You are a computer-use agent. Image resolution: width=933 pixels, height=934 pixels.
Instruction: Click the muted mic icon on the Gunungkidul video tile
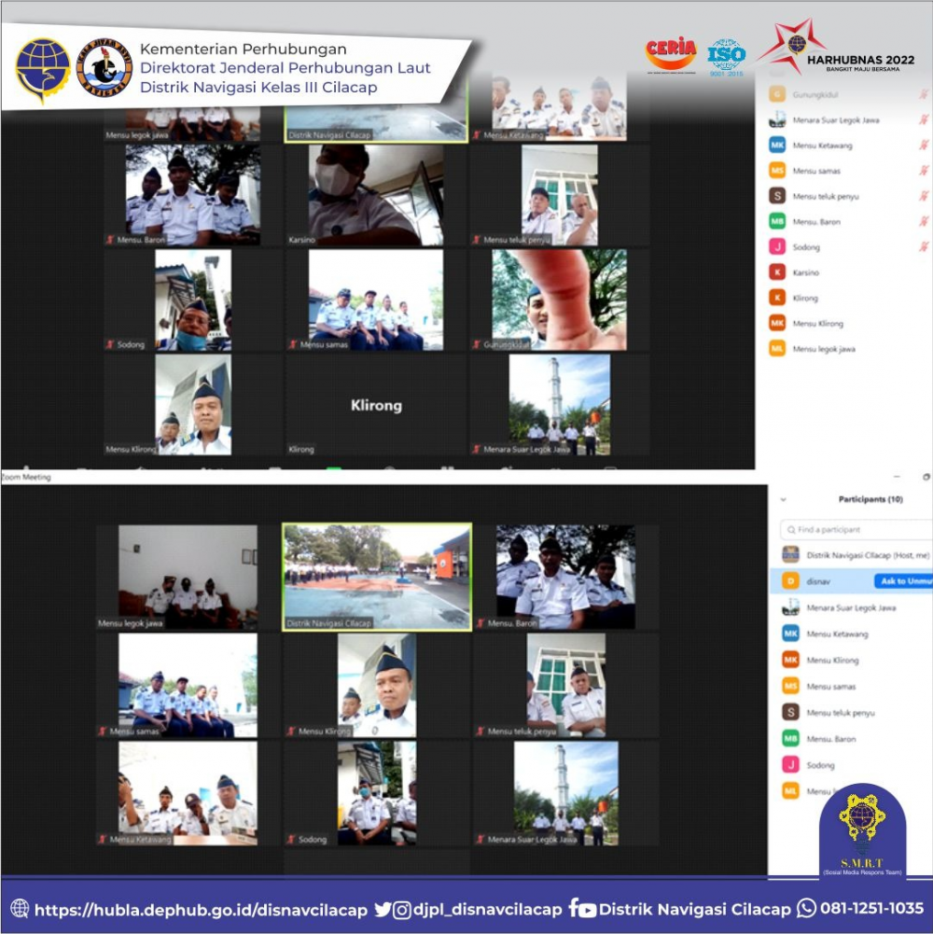(477, 344)
